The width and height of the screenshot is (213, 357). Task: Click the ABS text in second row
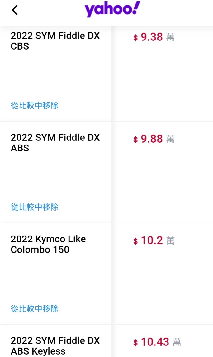point(20,148)
